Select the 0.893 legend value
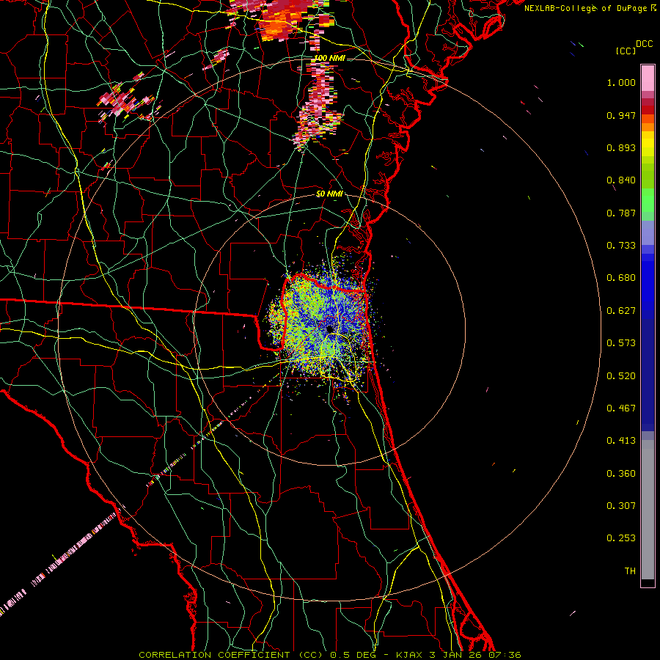Image resolution: width=660 pixels, height=660 pixels. pyautogui.click(x=621, y=147)
